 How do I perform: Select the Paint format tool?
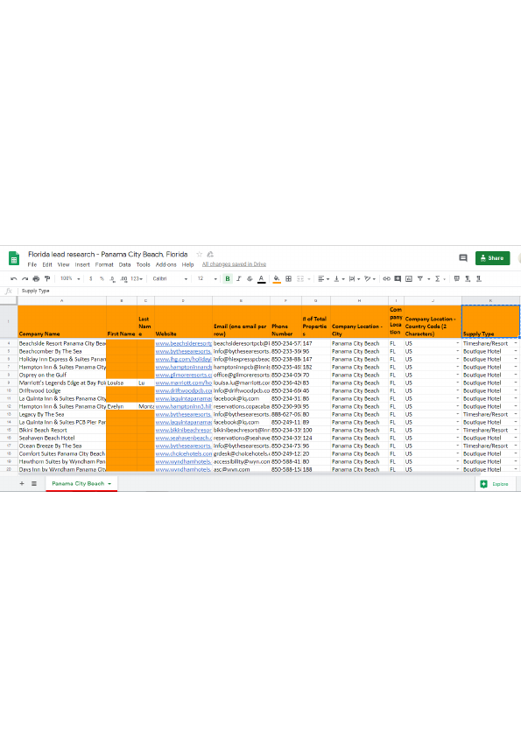point(47,278)
